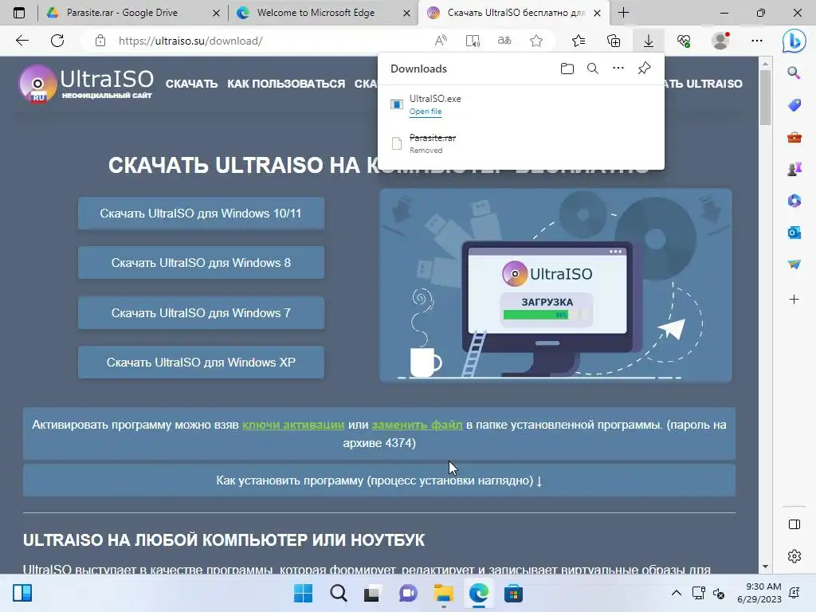816x612 pixels.
Task: Open sidebar Search icon
Action: [794, 73]
